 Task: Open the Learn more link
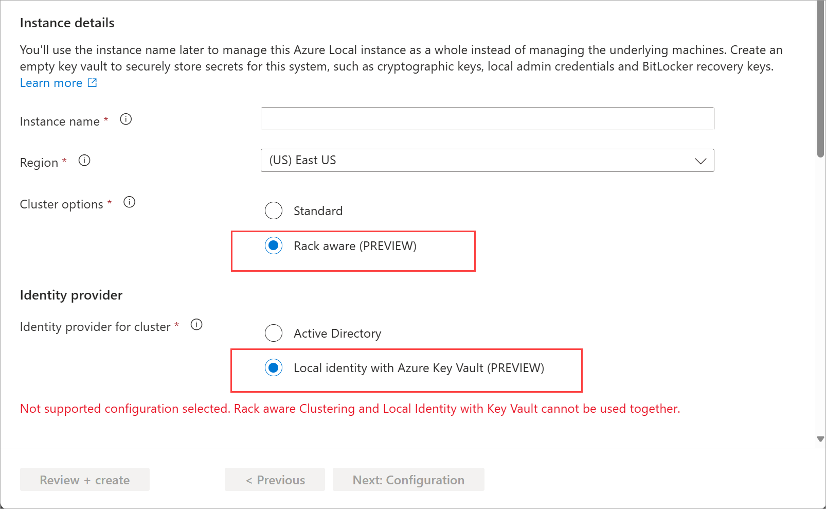click(x=51, y=83)
